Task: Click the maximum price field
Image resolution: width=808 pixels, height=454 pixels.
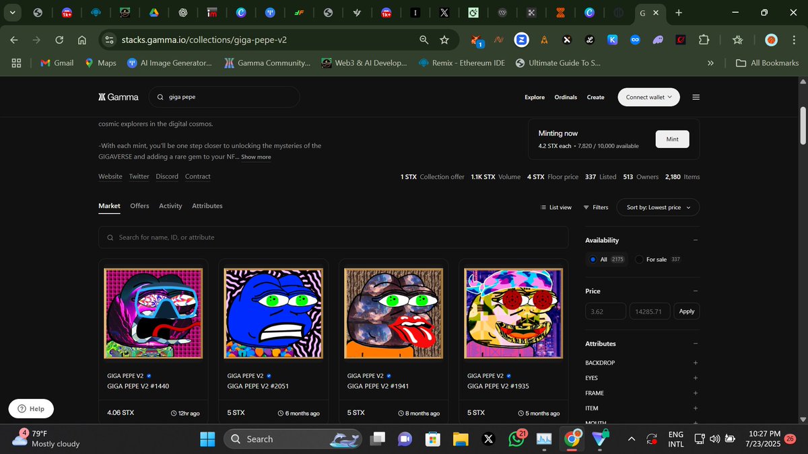Action: click(x=650, y=311)
